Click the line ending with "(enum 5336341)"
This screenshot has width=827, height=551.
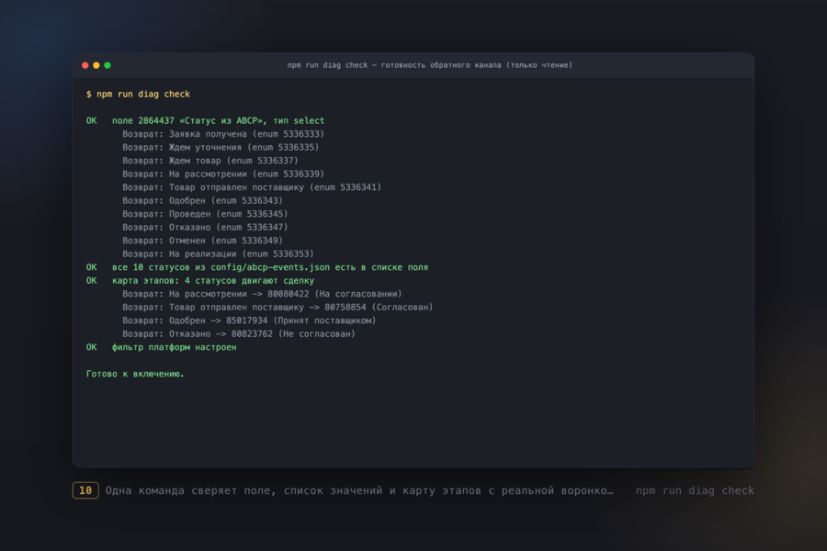point(252,187)
